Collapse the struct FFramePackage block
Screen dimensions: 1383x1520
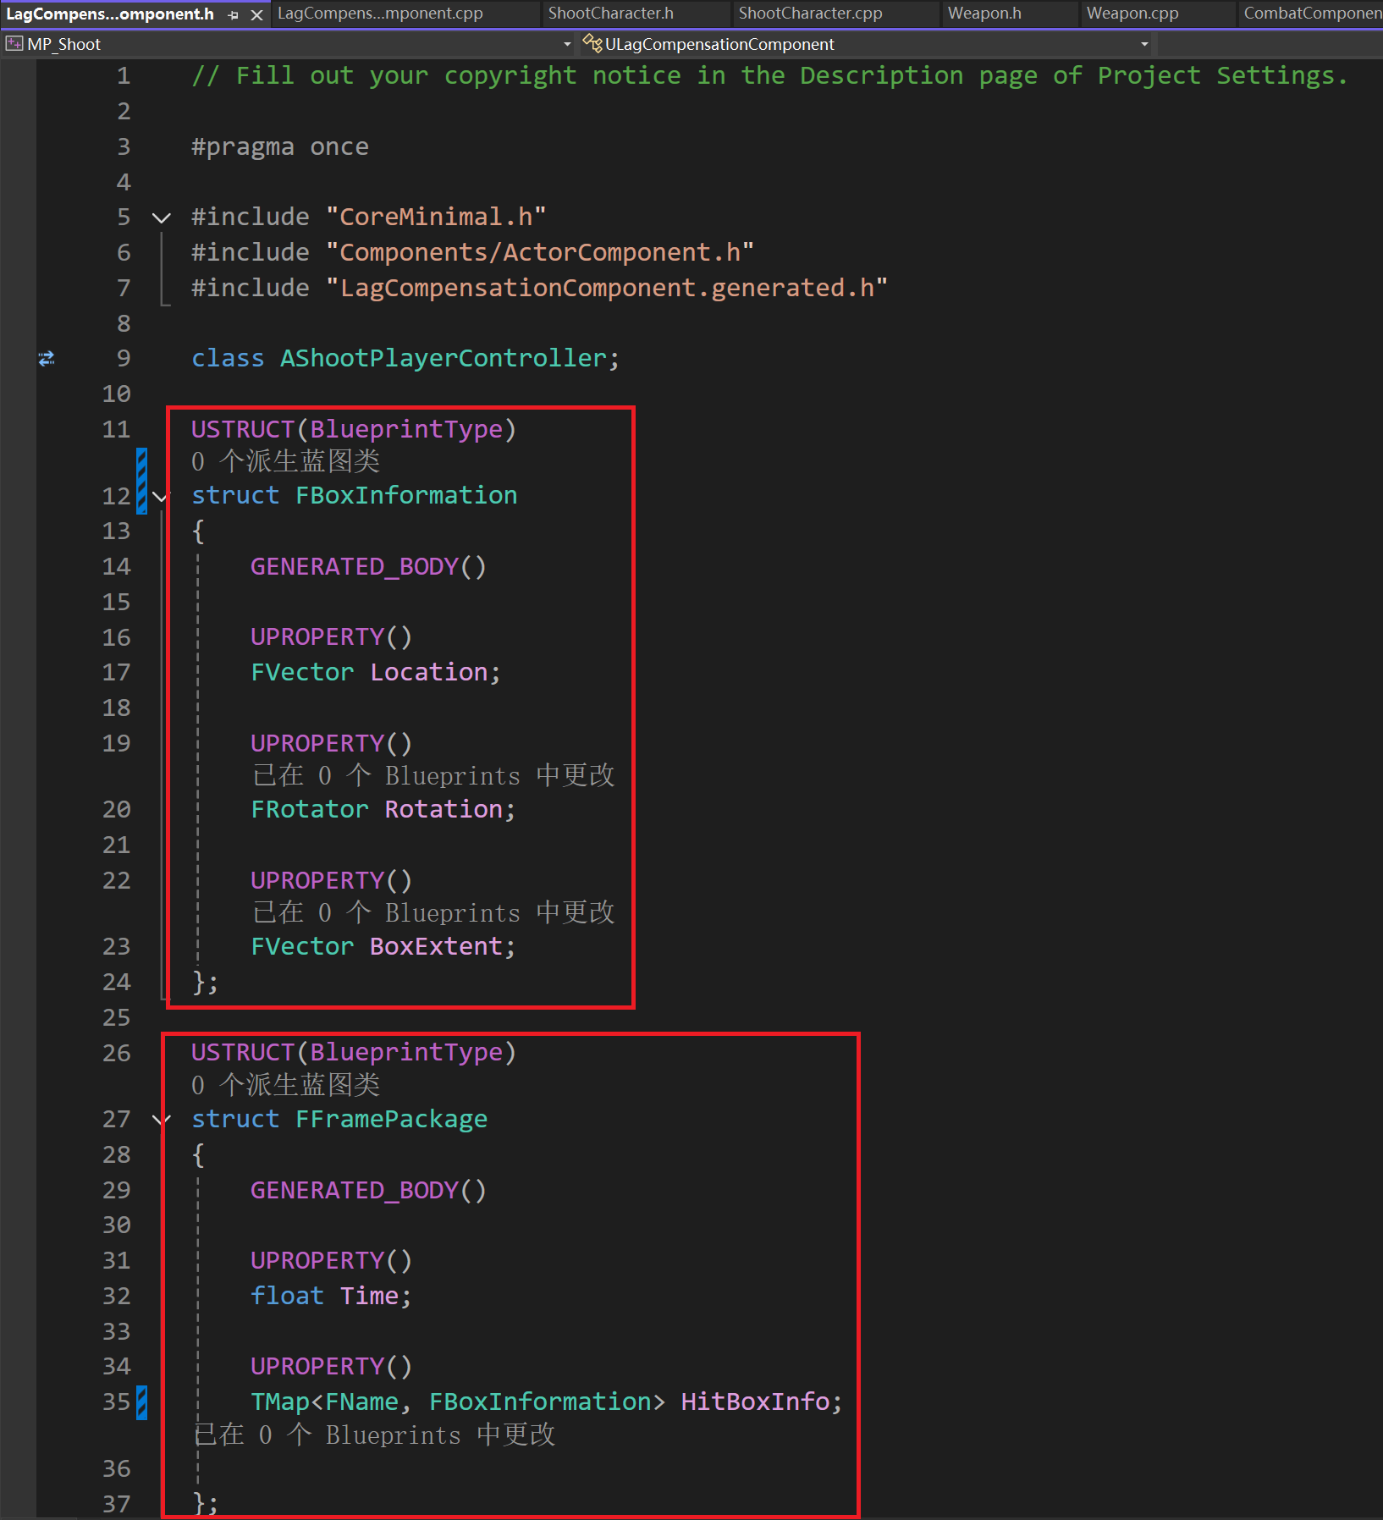tap(161, 1120)
